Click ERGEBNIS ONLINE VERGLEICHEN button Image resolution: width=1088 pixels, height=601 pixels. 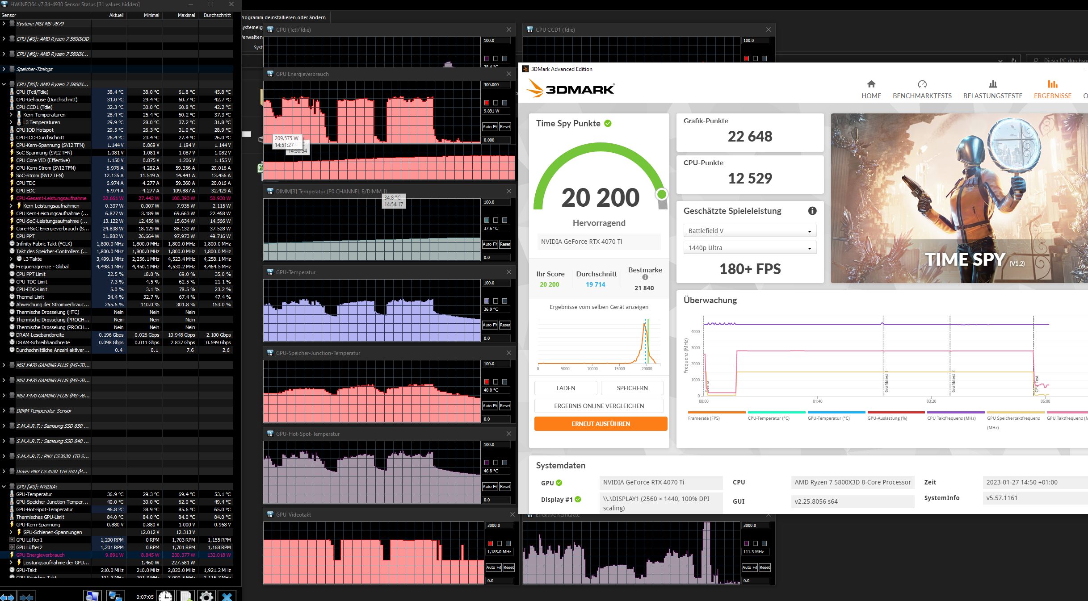[599, 406]
